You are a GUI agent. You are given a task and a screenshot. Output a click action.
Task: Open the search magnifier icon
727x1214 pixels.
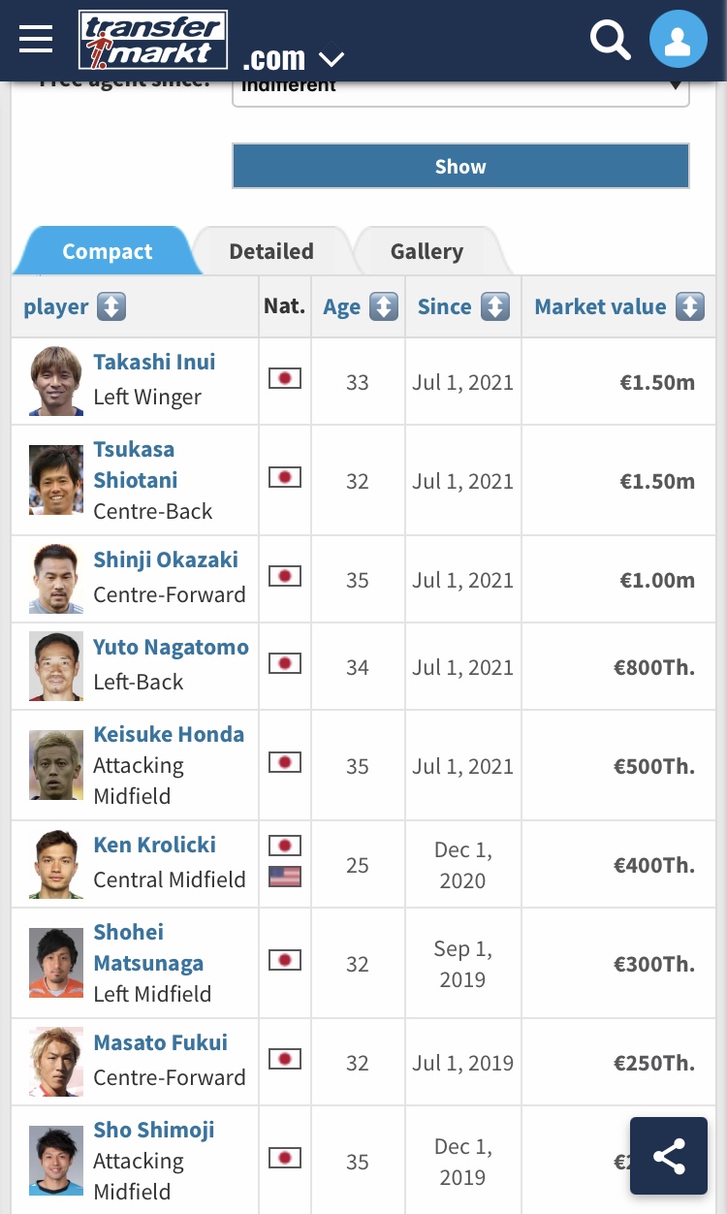(x=610, y=40)
